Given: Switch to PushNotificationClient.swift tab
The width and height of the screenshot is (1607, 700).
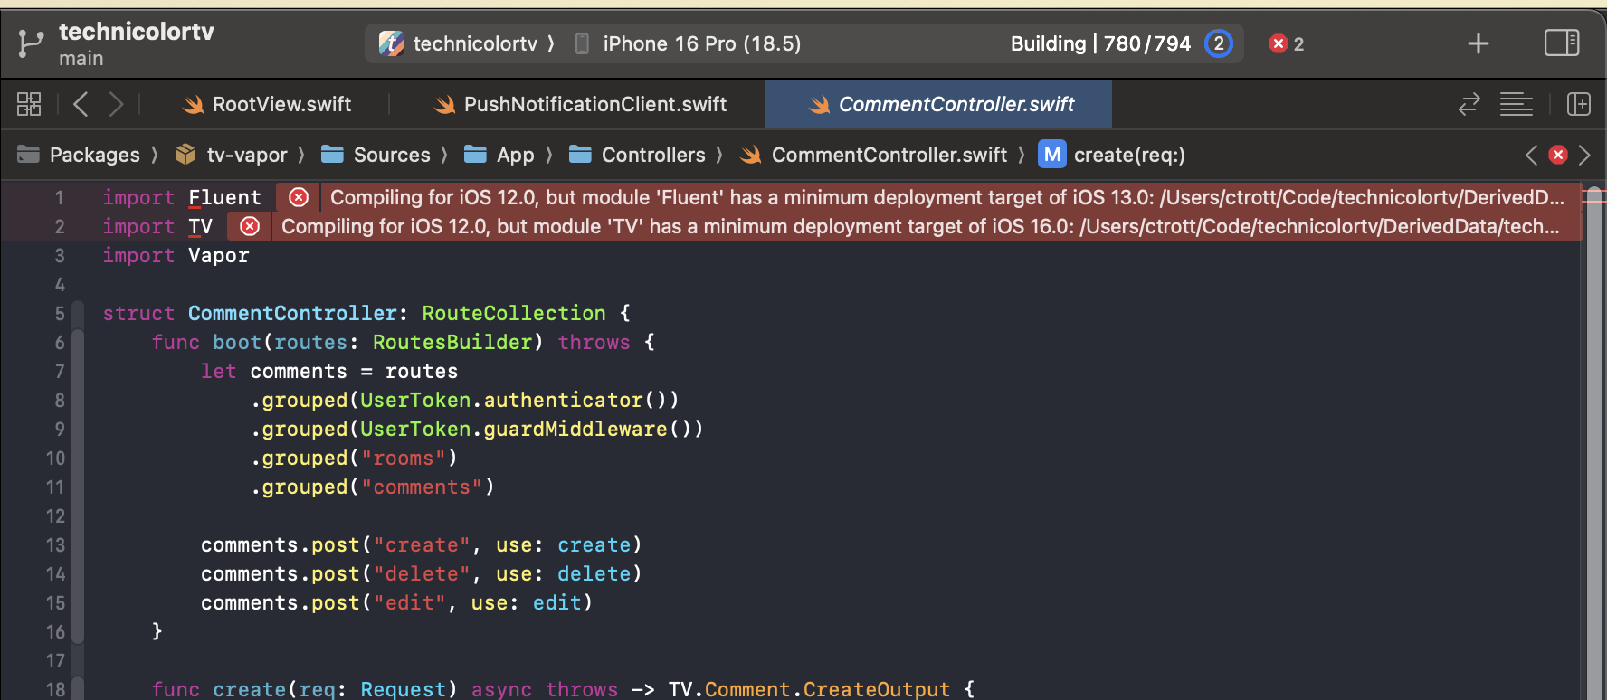Looking at the screenshot, I should click(x=581, y=104).
